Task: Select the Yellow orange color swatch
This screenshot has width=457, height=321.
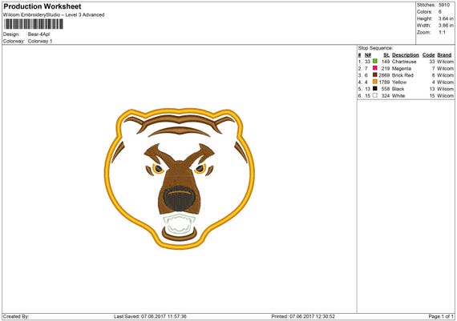Action: click(x=374, y=82)
